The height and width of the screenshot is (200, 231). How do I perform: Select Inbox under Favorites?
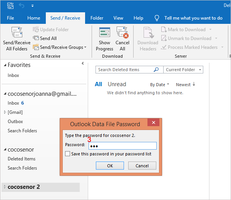point(13,75)
